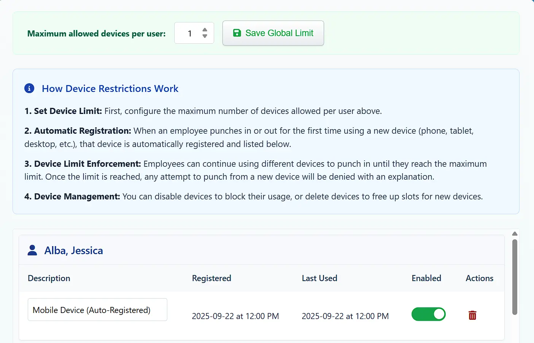
Task: Click the maximum allowed devices number field
Action: 189,33
